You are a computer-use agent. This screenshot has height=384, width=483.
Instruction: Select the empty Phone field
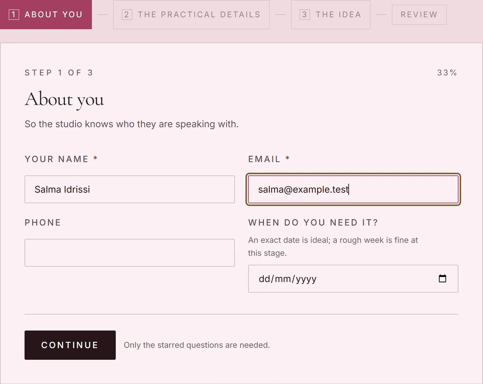coord(129,252)
